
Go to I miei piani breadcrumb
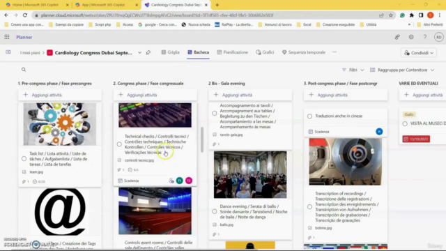click(30, 53)
